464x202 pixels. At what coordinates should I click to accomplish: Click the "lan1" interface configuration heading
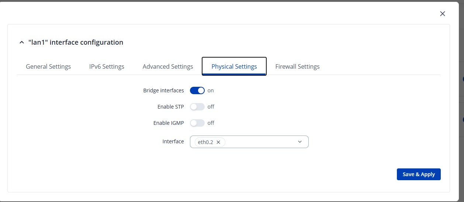coord(76,42)
